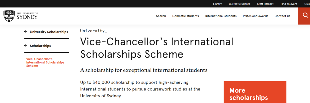
Task: Click Contact us in main navigation
Action: 282,16
